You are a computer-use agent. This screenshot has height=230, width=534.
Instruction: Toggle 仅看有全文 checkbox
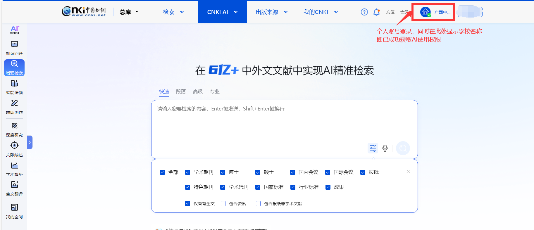pyautogui.click(x=188, y=203)
